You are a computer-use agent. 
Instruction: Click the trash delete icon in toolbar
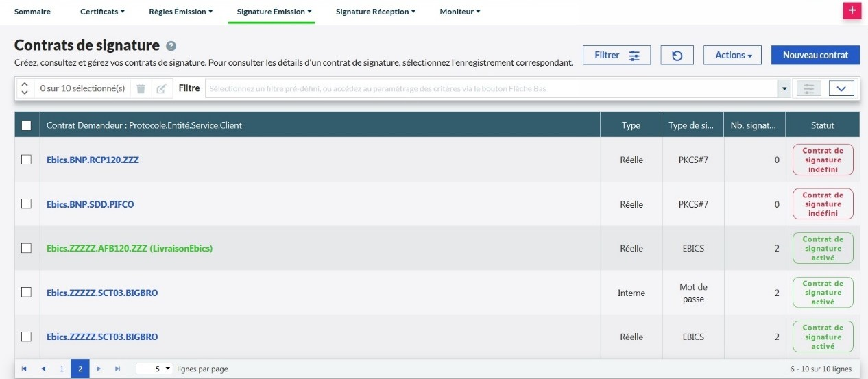point(141,88)
